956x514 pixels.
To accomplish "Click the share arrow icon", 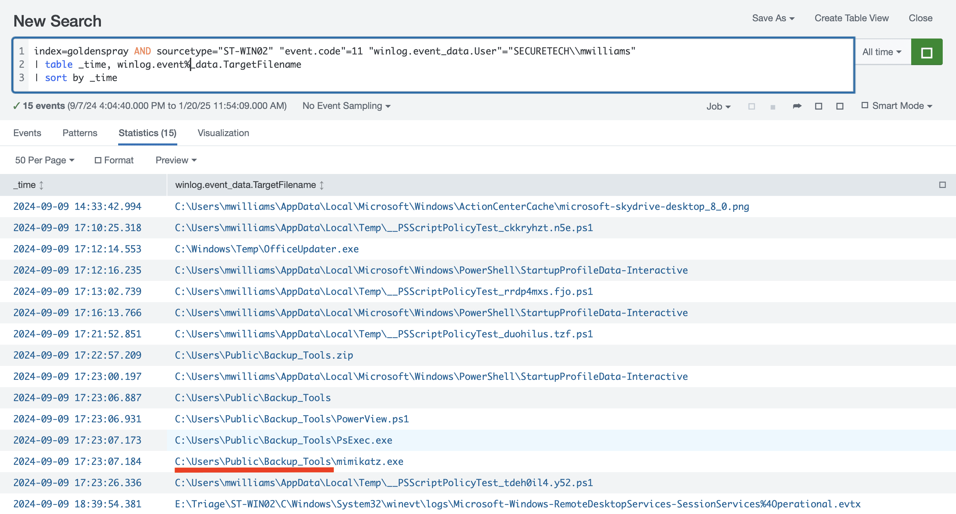I will point(797,106).
